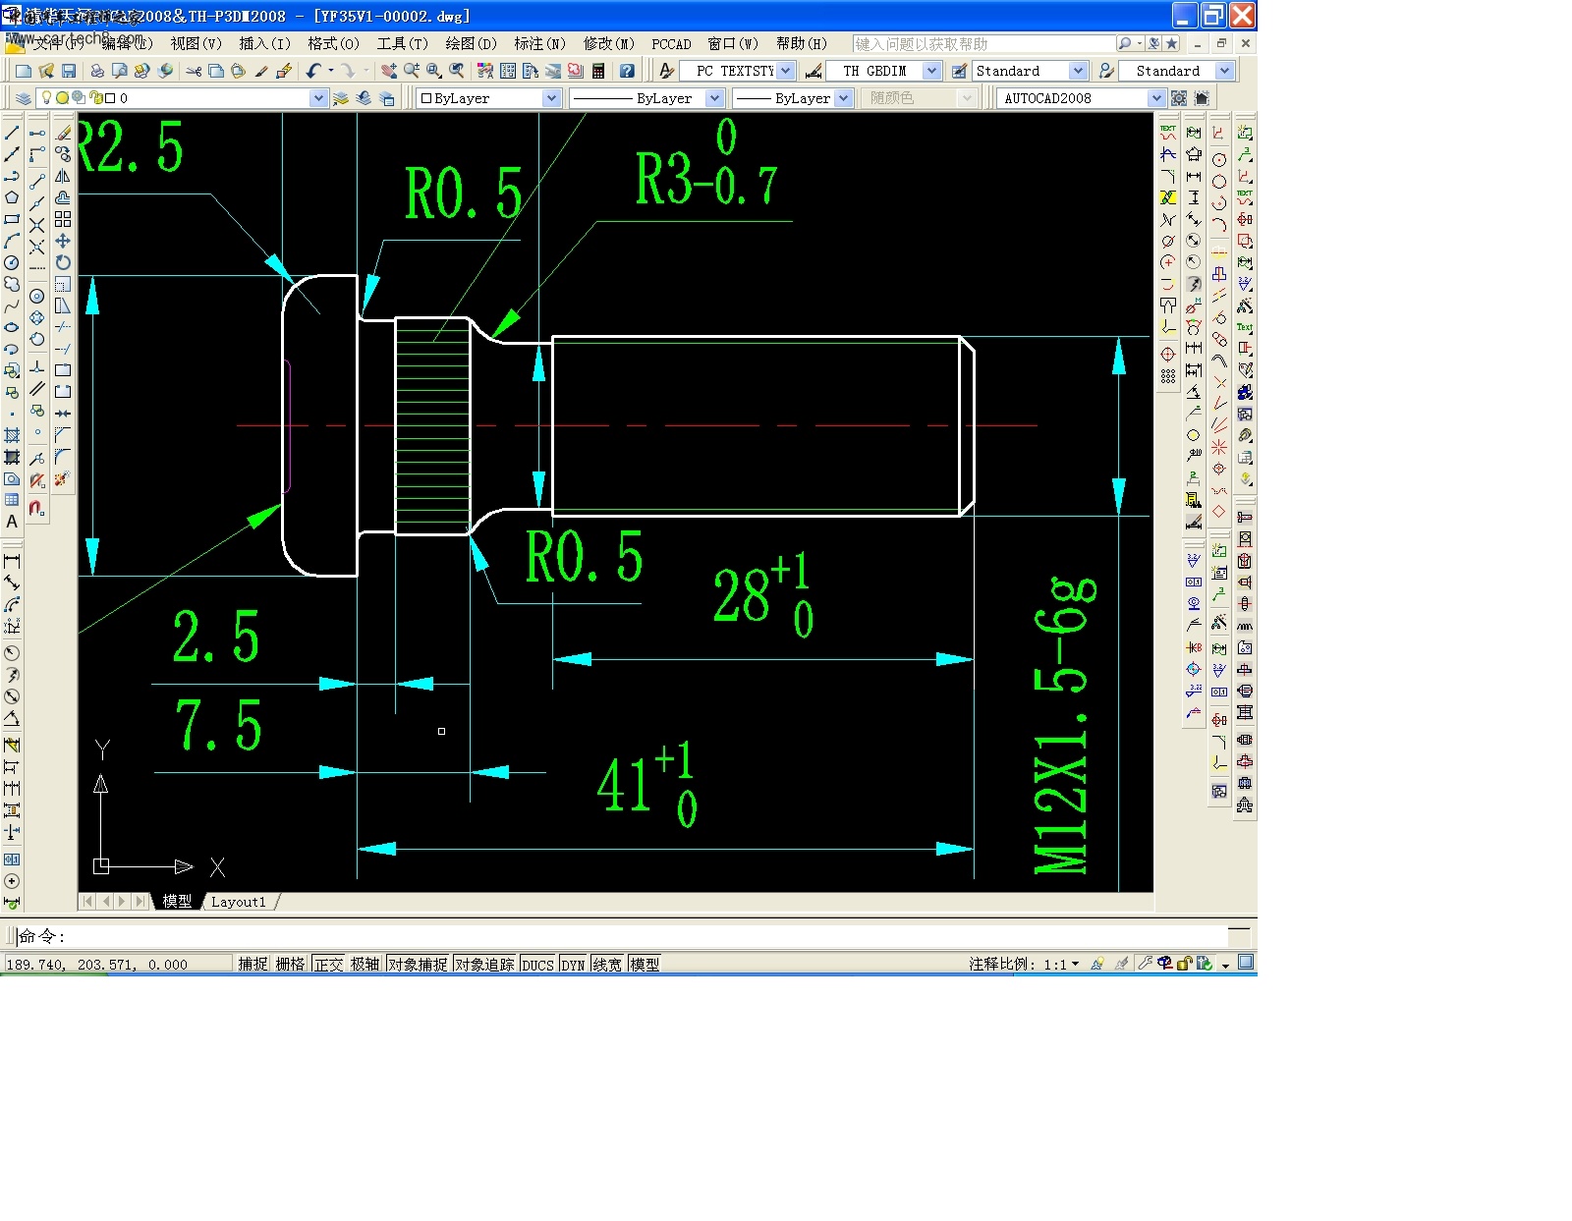Expand the Standard table style dropdown
This screenshot has width=1572, height=1221.
tap(1078, 71)
